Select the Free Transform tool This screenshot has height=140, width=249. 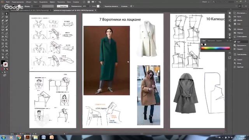point(7,37)
